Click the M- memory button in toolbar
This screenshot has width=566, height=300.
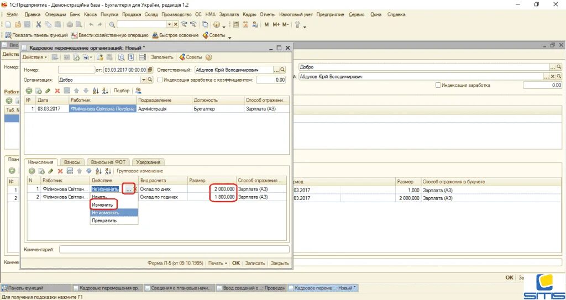[x=286, y=24]
